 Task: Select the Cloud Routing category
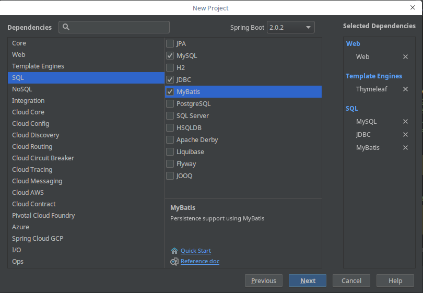86,146
